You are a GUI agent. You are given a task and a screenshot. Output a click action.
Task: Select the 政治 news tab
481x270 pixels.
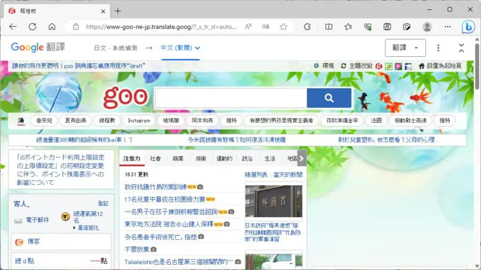pos(247,159)
